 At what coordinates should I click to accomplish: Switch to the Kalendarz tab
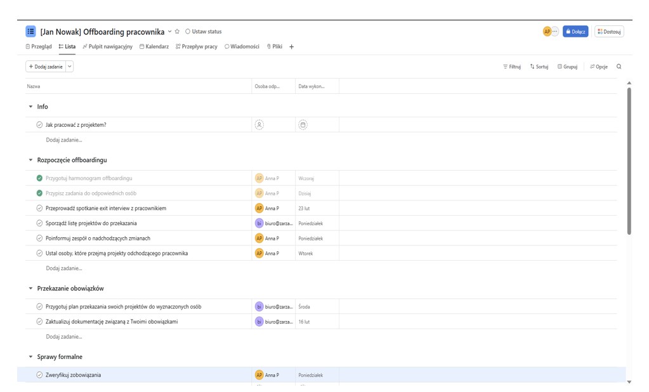pos(154,47)
